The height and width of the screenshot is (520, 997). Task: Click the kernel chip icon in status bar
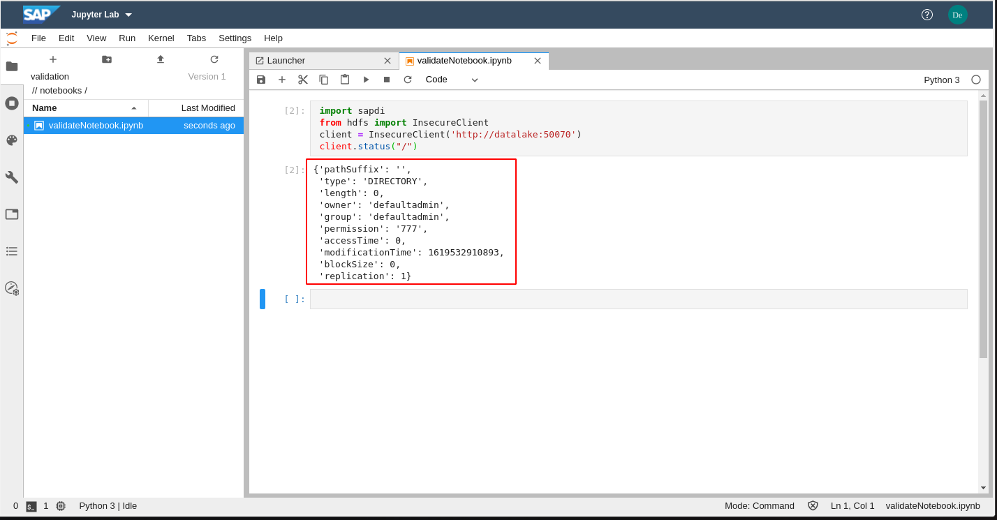(61, 506)
